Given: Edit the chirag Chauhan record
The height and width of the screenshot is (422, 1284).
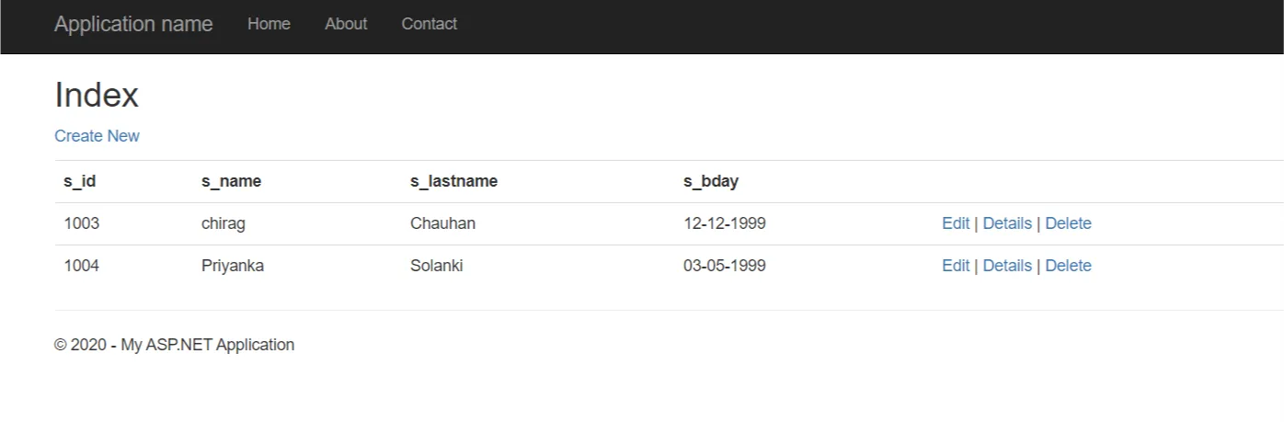Looking at the screenshot, I should tap(956, 223).
